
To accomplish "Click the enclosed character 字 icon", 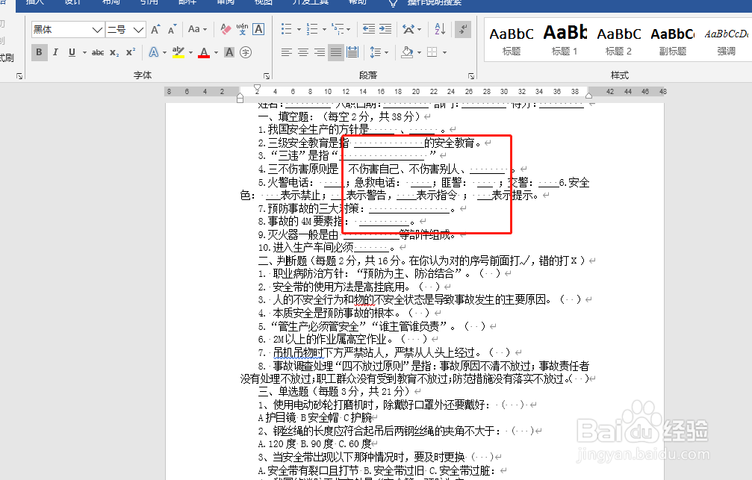I will [246, 52].
